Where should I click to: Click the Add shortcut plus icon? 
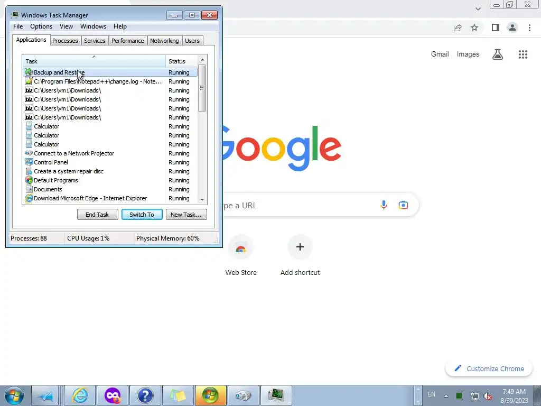coord(300,247)
